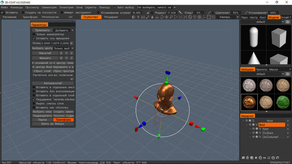This screenshot has height=164, width=292.
Task: Click the Автомасштаб button
Action: (53, 83)
